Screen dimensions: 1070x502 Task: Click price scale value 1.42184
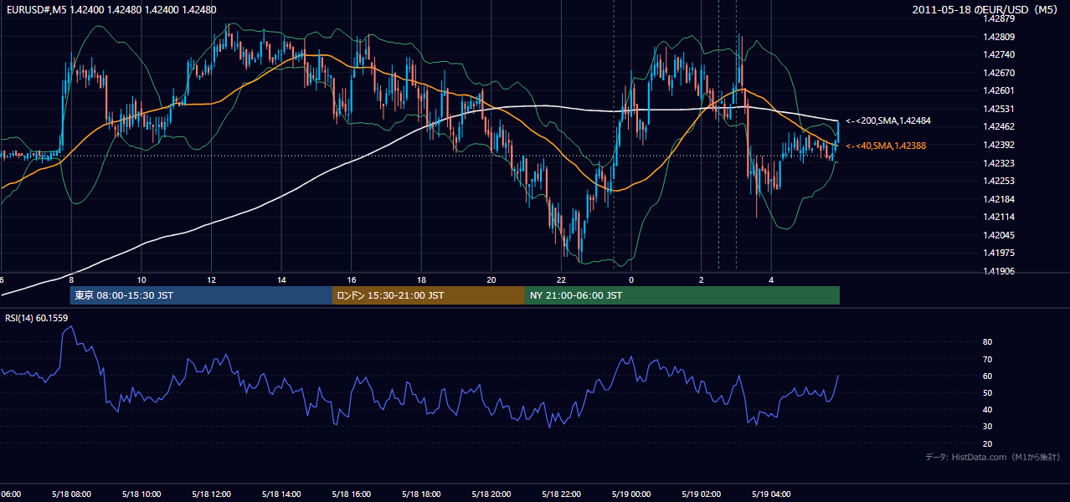[x=1000, y=199]
